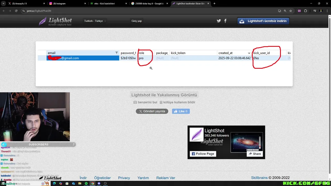Open the install app icon in address bar

(280, 11)
